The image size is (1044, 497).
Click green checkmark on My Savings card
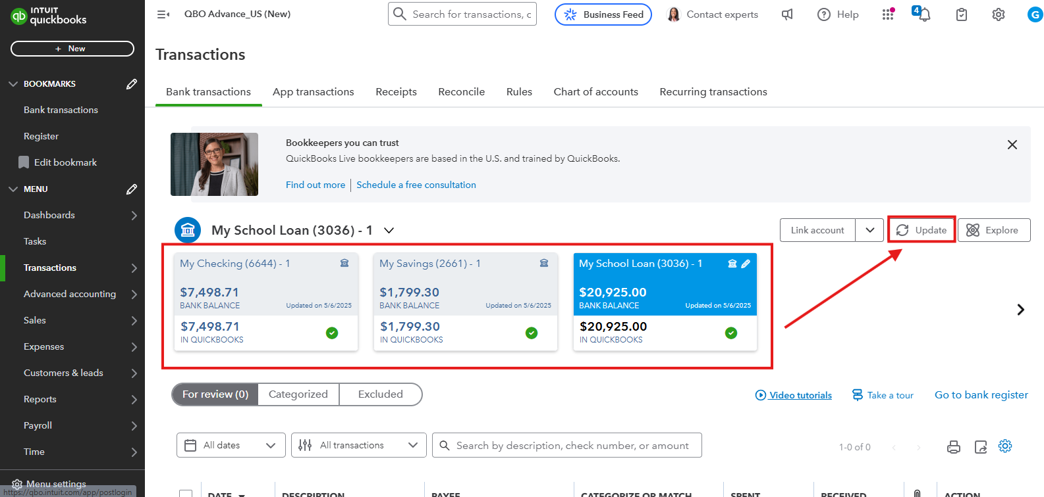[532, 333]
